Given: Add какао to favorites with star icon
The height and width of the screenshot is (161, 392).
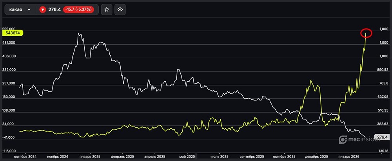Looking at the screenshot, I should (107, 10).
